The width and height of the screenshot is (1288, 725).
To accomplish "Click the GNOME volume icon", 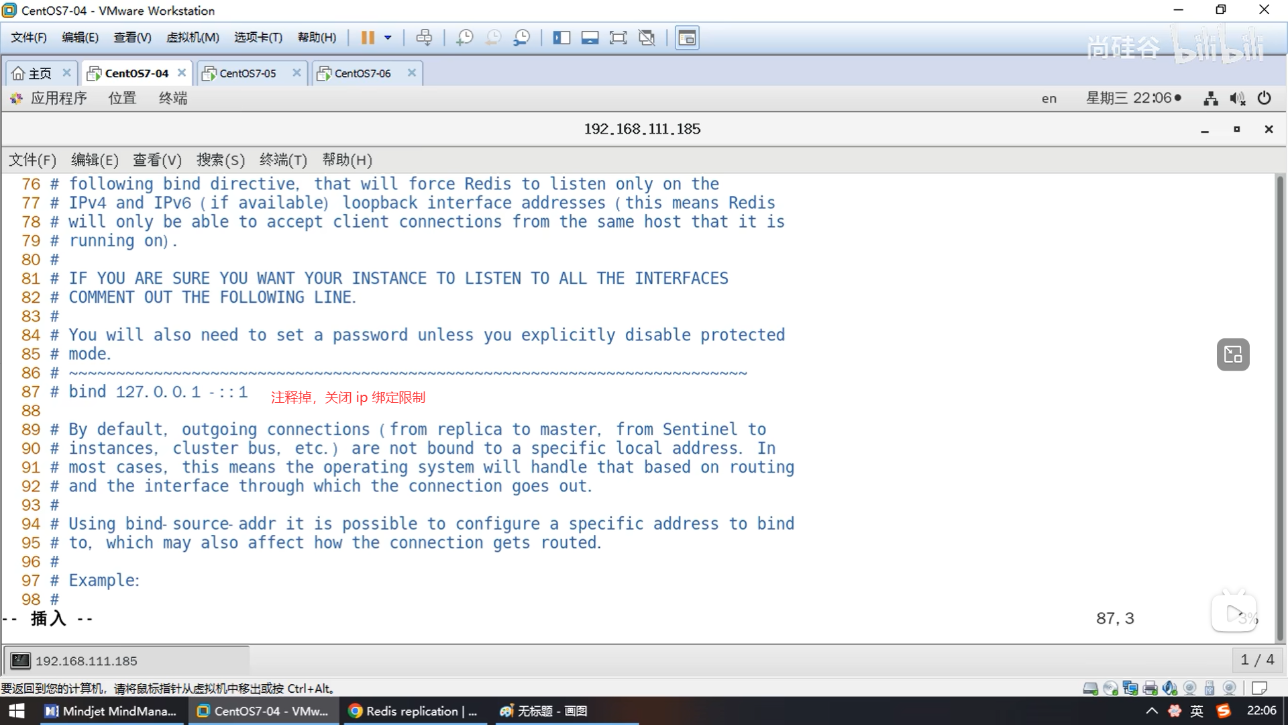I will (x=1237, y=98).
